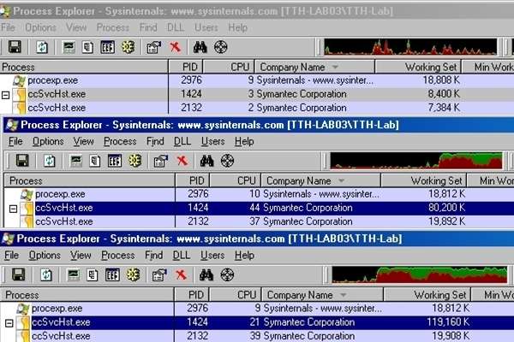Open View menu in bottom window

(x=81, y=256)
